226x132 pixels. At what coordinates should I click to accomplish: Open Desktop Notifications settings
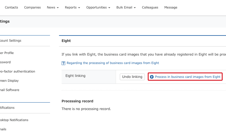[x=14, y=120]
